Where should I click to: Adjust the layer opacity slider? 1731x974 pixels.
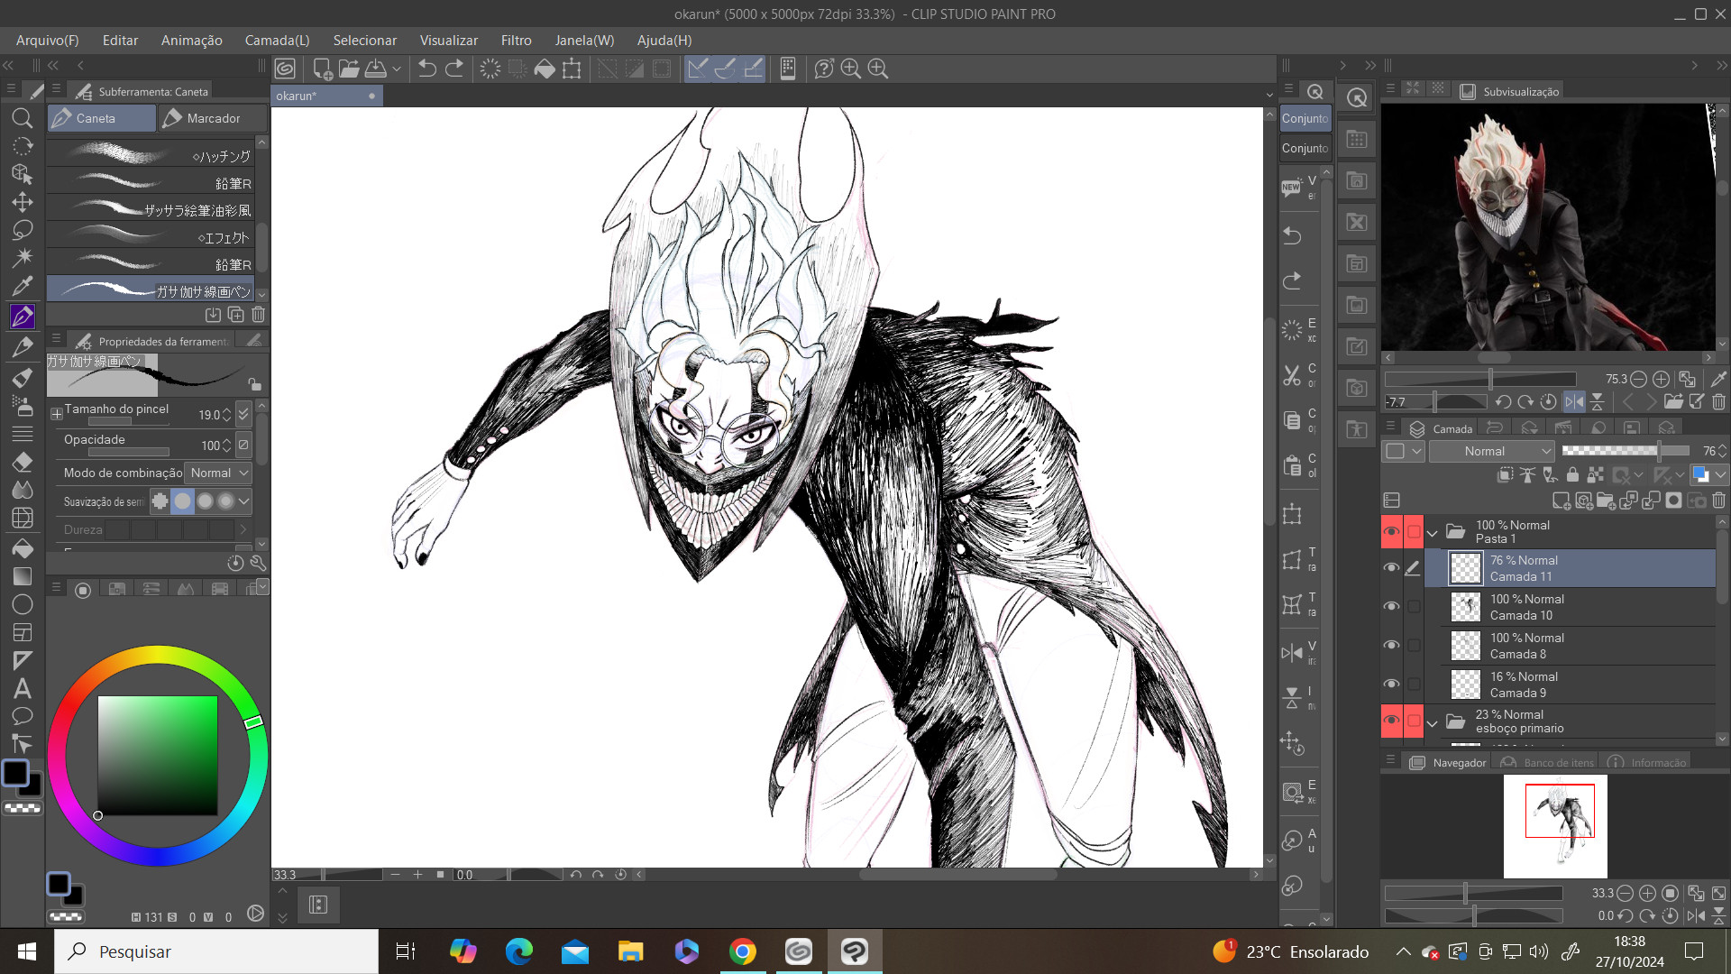[1625, 451]
